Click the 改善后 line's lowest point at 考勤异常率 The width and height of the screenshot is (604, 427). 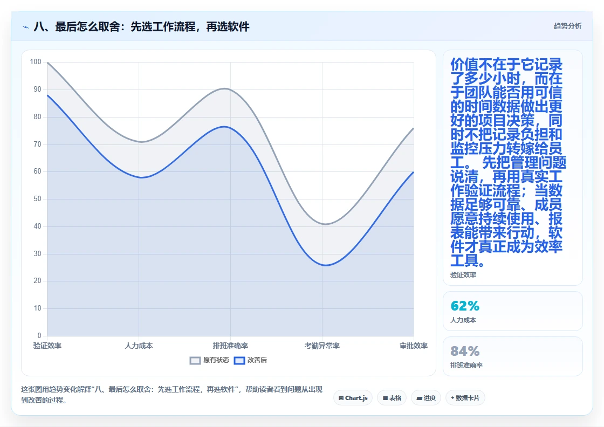click(x=326, y=265)
